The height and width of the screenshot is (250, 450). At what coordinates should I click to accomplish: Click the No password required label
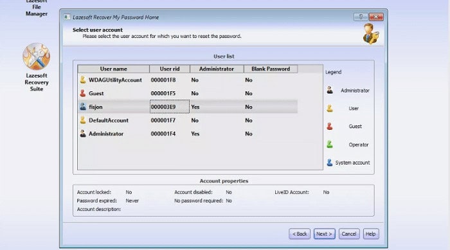199,201
